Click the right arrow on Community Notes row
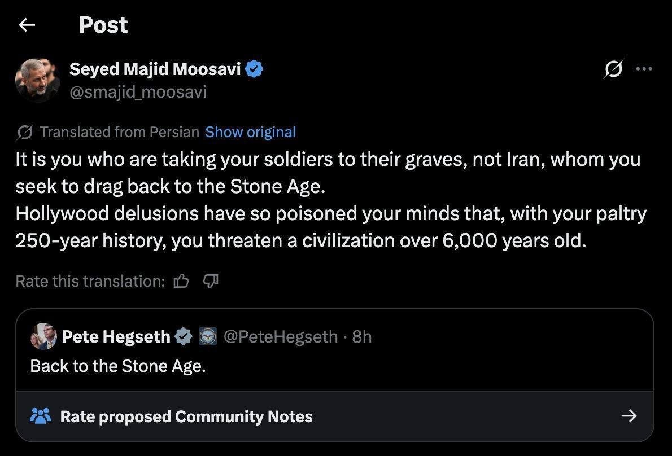Viewport: 672px width, 456px height. [x=629, y=416]
